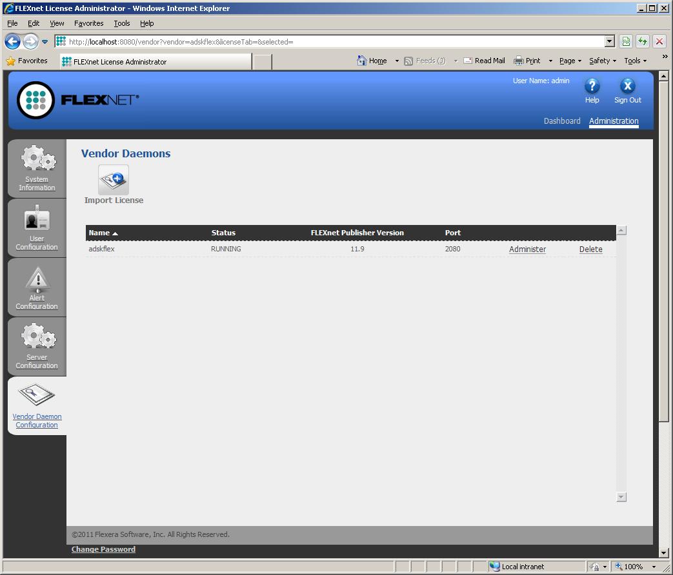Image resolution: width=673 pixels, height=575 pixels.
Task: Open Favorites star button
Action: pyautogui.click(x=26, y=61)
